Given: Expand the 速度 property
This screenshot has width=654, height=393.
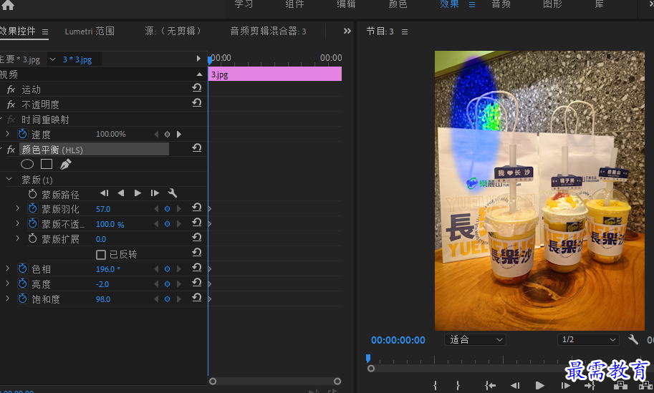Looking at the screenshot, I should click(7, 134).
